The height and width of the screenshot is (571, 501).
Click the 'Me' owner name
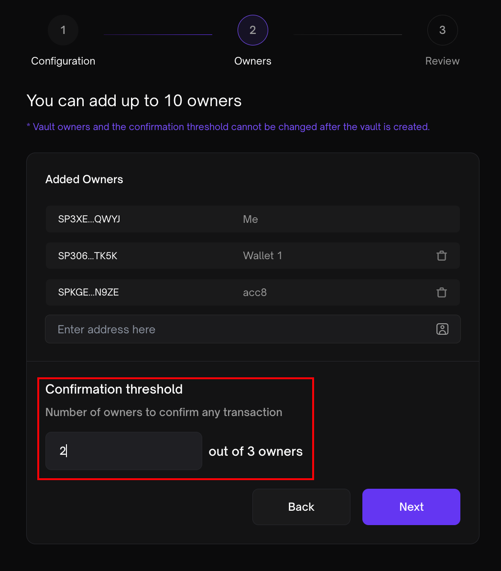point(250,219)
